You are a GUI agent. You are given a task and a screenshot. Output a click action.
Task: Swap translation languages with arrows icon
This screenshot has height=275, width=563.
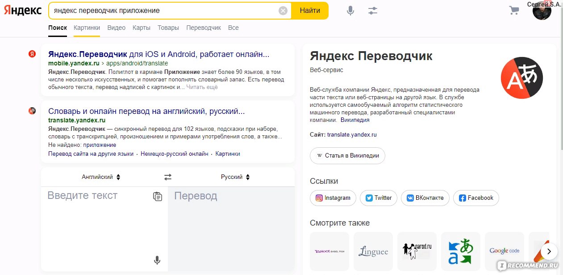[x=168, y=177]
